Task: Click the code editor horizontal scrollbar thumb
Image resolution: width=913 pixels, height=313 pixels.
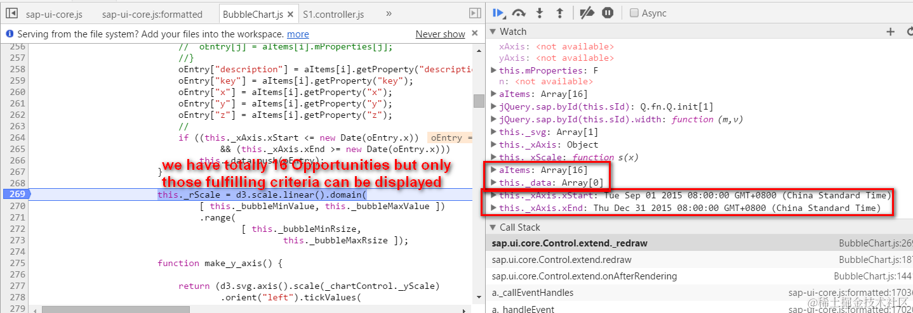Action: (116, 309)
